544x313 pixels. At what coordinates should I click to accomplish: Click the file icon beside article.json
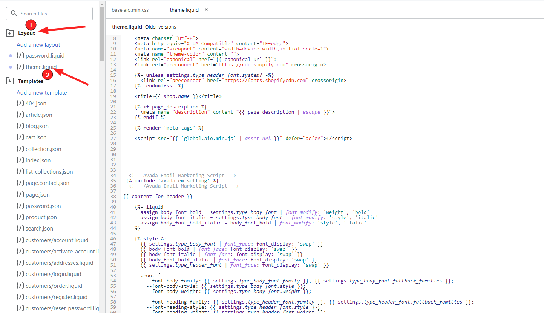click(20, 115)
